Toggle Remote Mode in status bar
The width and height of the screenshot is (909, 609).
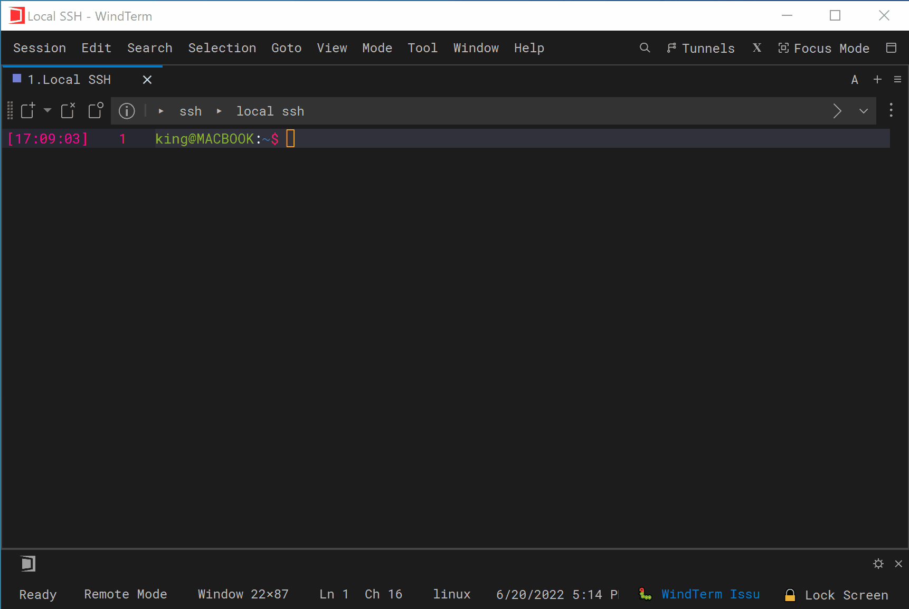[x=126, y=595]
